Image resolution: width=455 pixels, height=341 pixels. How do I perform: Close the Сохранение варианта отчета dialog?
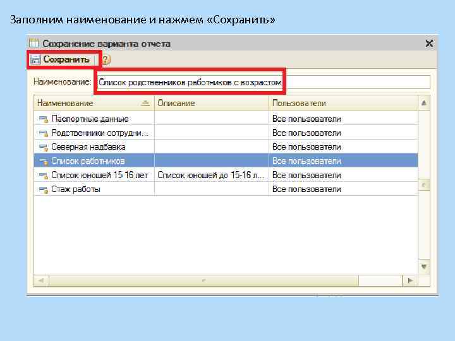click(x=429, y=44)
